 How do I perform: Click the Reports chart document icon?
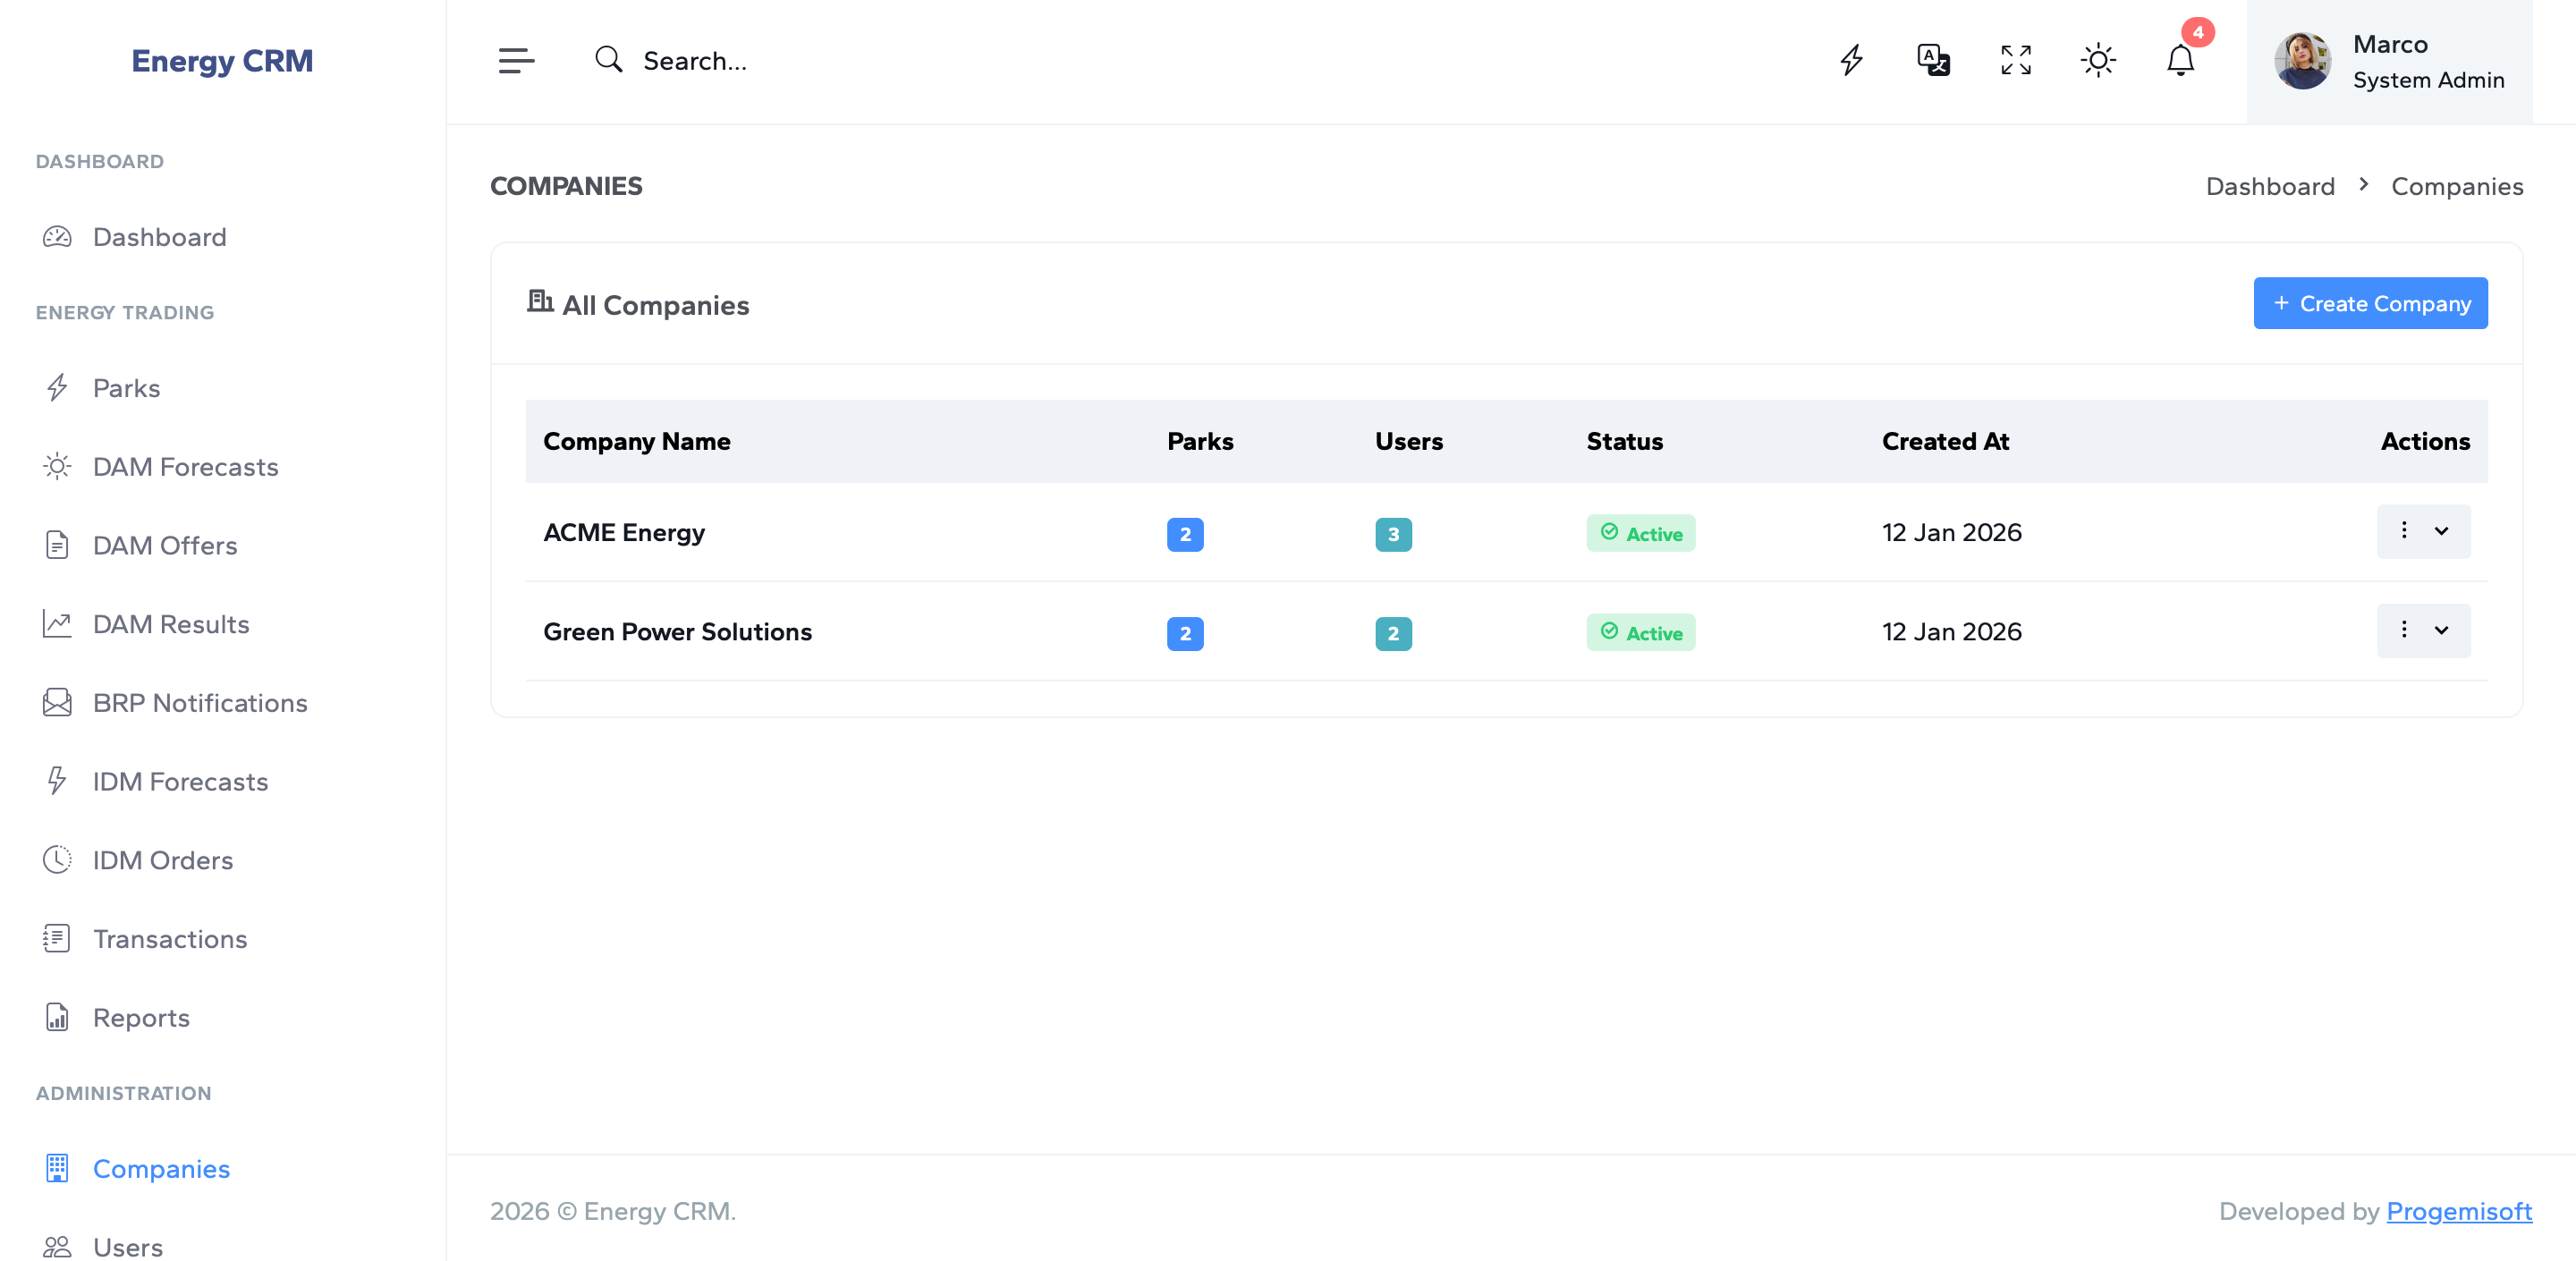click(x=57, y=1017)
